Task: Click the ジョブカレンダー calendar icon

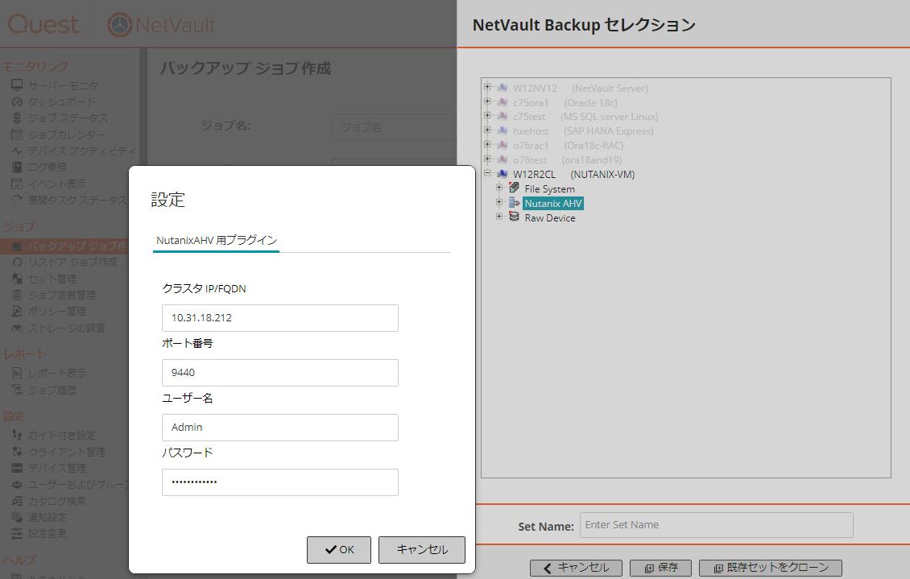Action: coord(17,134)
